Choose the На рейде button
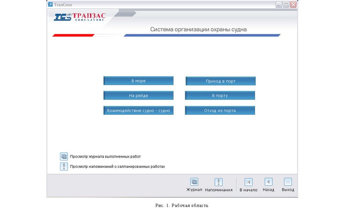 pyautogui.click(x=138, y=96)
